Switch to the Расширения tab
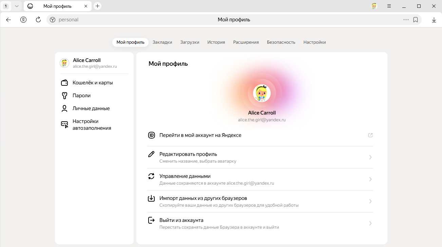 click(x=246, y=42)
